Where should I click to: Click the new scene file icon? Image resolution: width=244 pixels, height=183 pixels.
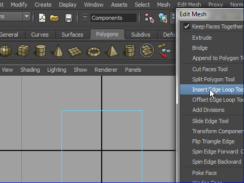click(x=42, y=18)
